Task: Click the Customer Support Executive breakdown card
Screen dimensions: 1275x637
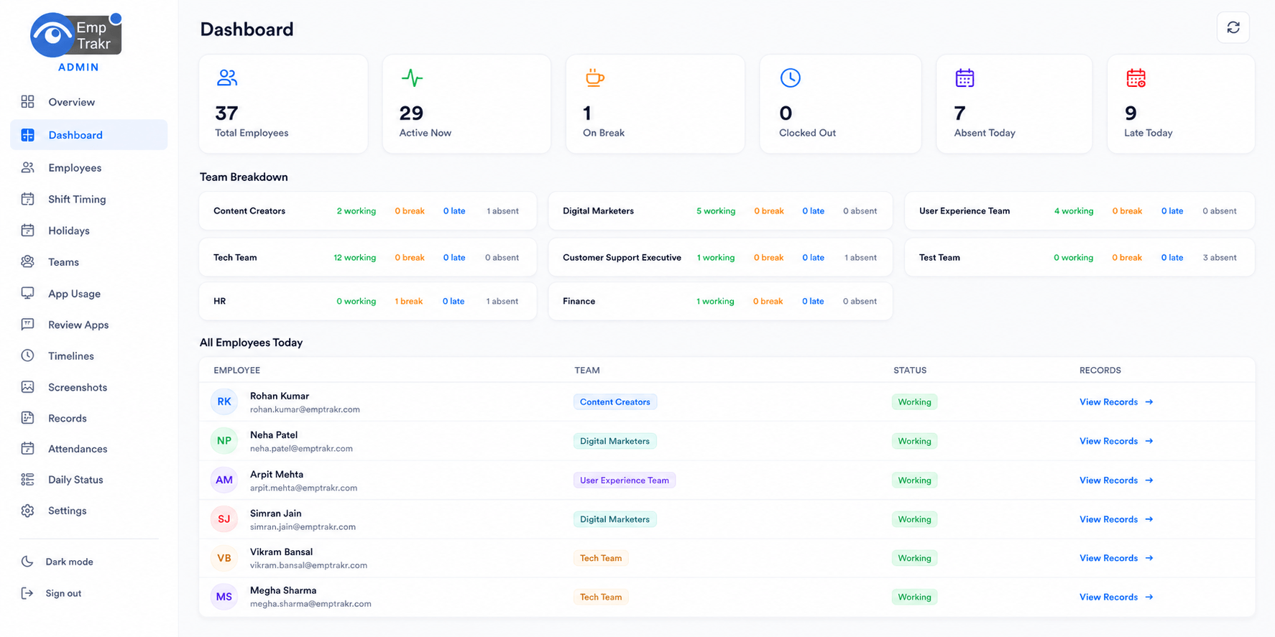Action: (x=720, y=257)
